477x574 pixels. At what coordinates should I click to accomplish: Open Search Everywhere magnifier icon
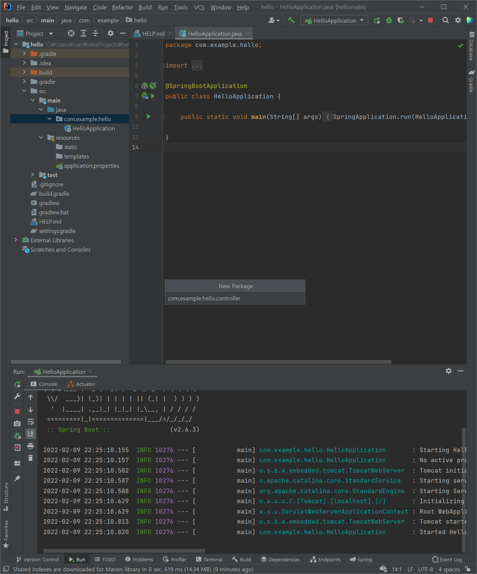445,20
